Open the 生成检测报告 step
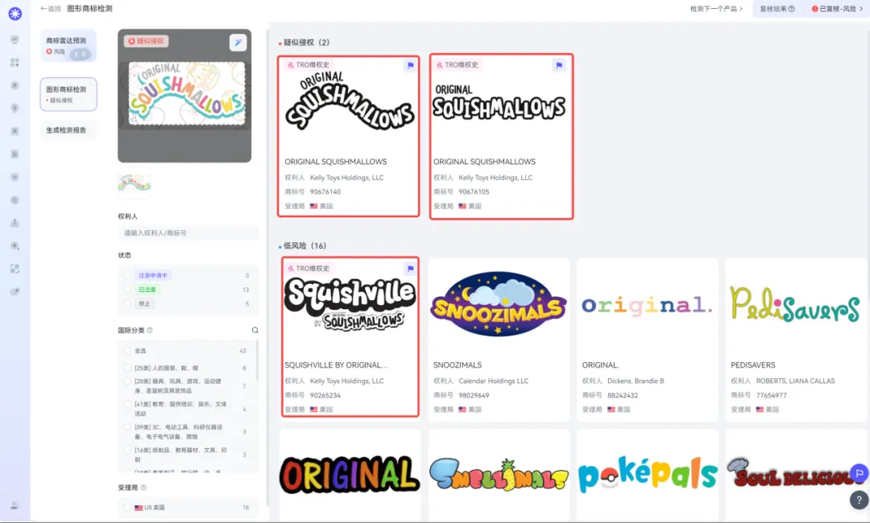The height and width of the screenshot is (523, 870). [x=68, y=130]
